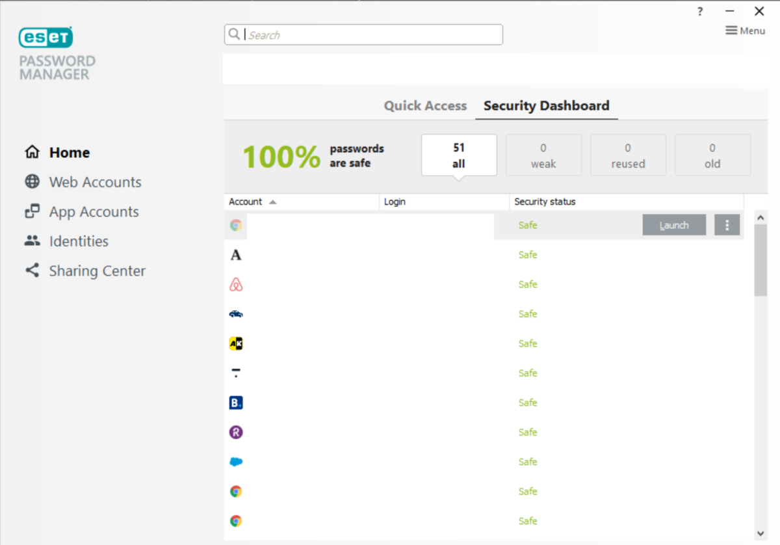
Task: Go to Sharing Center
Action: click(x=97, y=271)
